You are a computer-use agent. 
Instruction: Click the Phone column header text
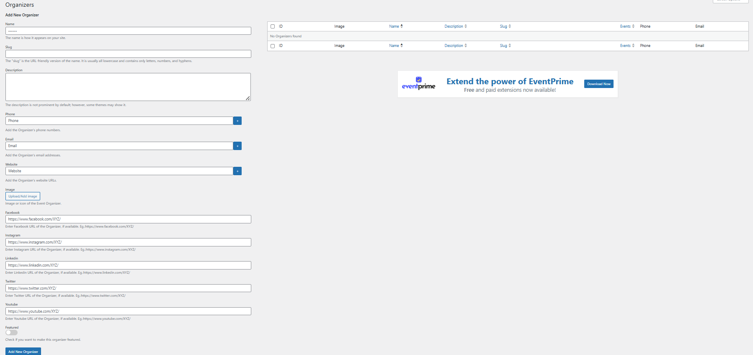(645, 26)
